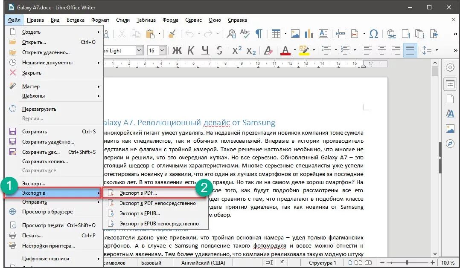
Task: Open sidebar Page deck
Action: tap(450, 99)
